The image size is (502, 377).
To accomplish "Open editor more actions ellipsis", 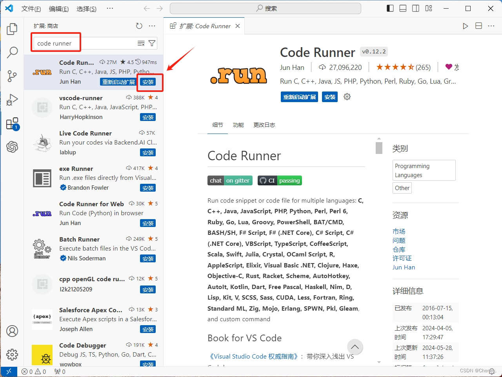I will click(491, 26).
